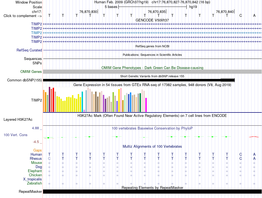Click the light blue TIMP2 transcript label
This screenshot has width=262, height=198.
coord(36,33)
